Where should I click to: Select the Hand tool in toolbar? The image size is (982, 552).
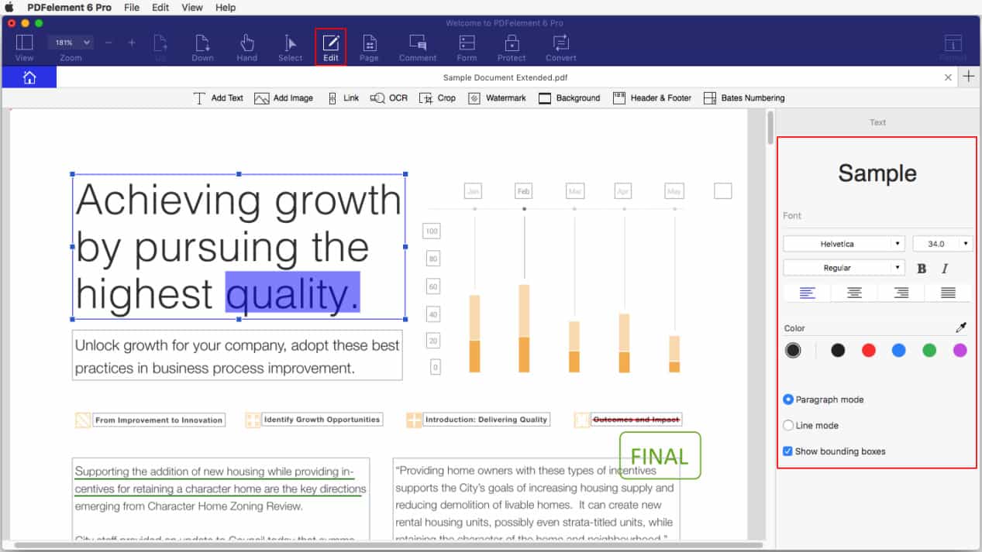(246, 46)
